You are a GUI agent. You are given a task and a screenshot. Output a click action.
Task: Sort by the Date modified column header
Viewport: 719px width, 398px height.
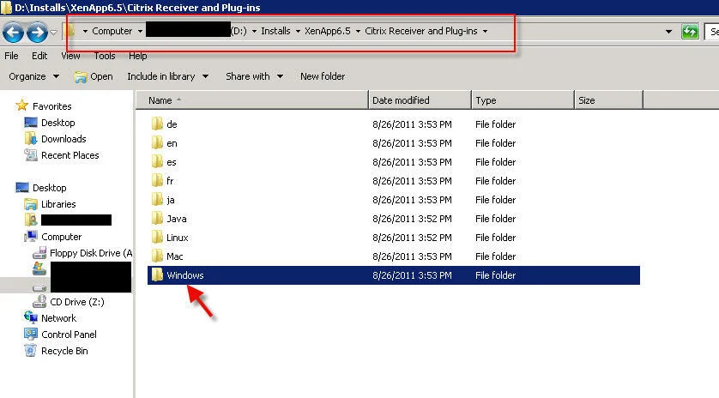[420, 100]
